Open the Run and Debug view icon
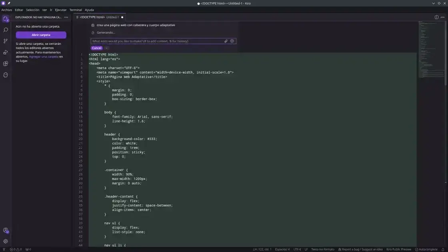 point(6,52)
